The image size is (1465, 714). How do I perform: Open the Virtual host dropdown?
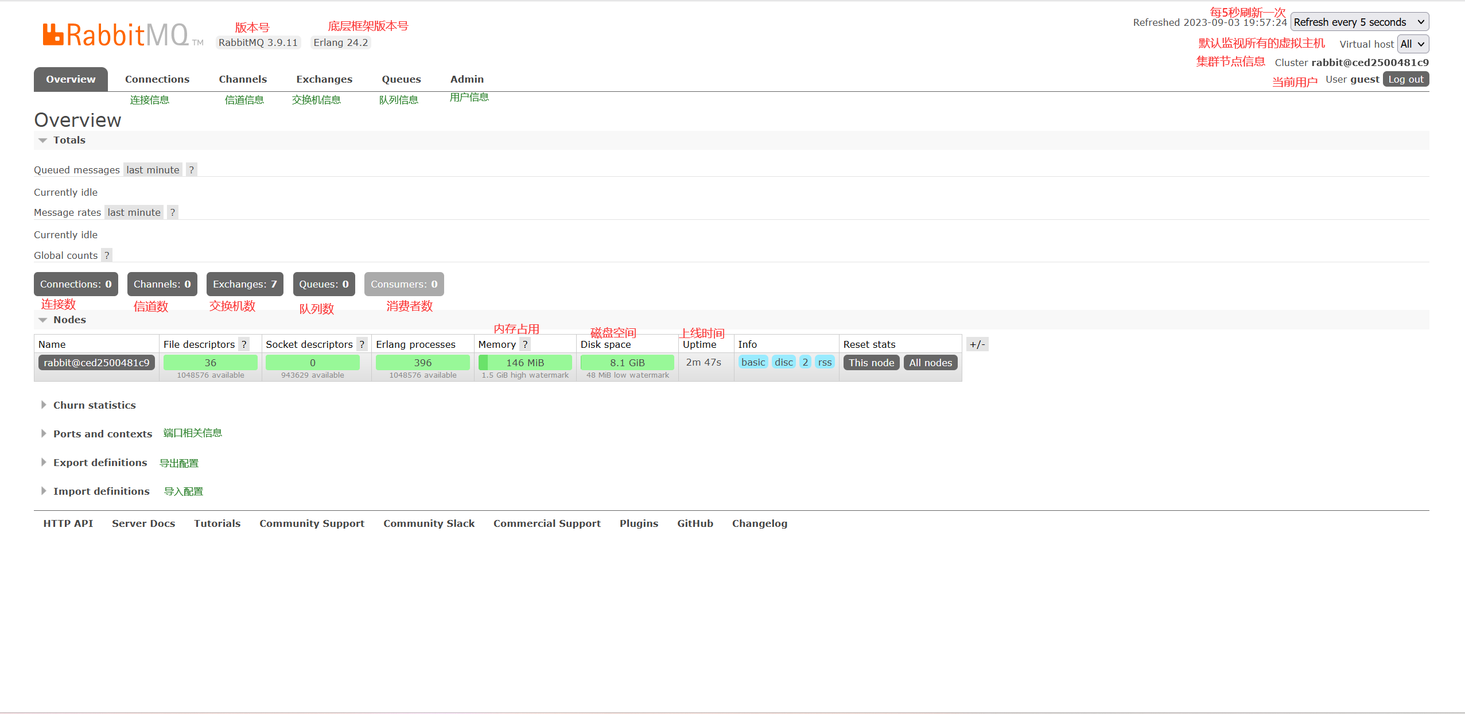[x=1413, y=44]
